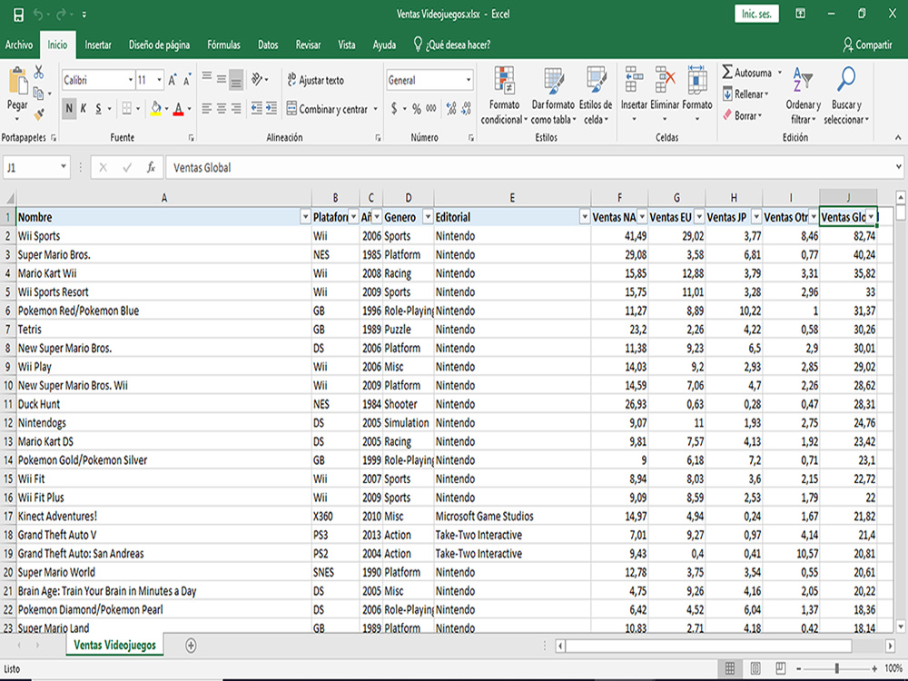
Task: Apply accounting currency $ format
Action: click(394, 108)
